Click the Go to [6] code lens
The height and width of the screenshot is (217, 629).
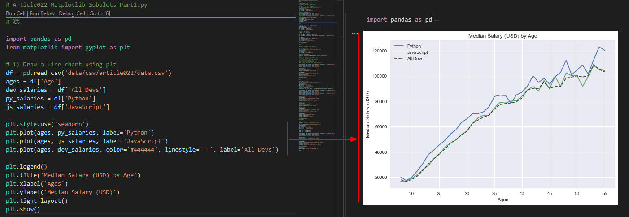coord(100,13)
